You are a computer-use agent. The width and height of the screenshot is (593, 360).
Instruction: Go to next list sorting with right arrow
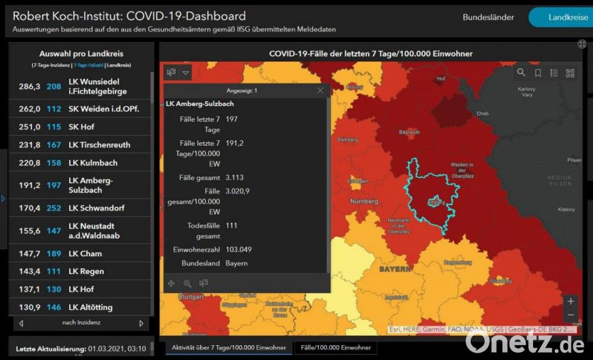141,324
